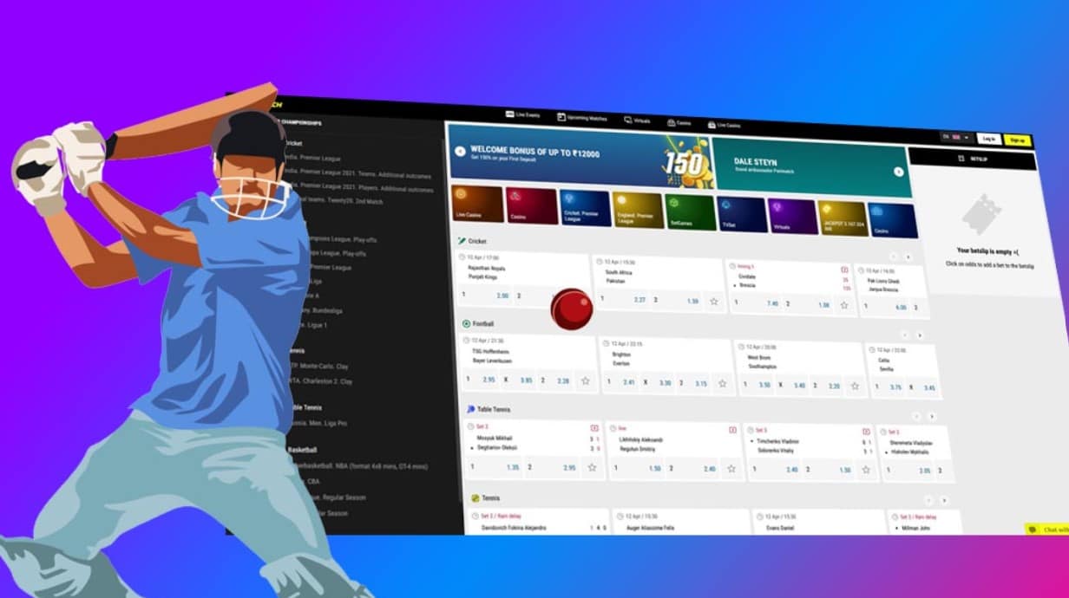Open the Welcome Bonus banner

(581, 158)
